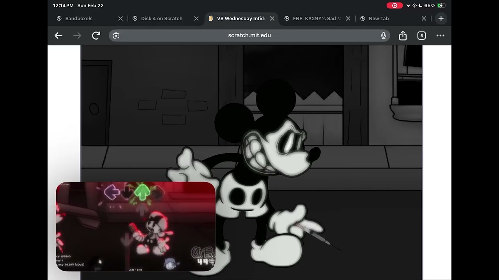Screen dimensions: 499x280
Task: Tap the battery 65% status indicator
Action: pyautogui.click(x=435, y=5)
